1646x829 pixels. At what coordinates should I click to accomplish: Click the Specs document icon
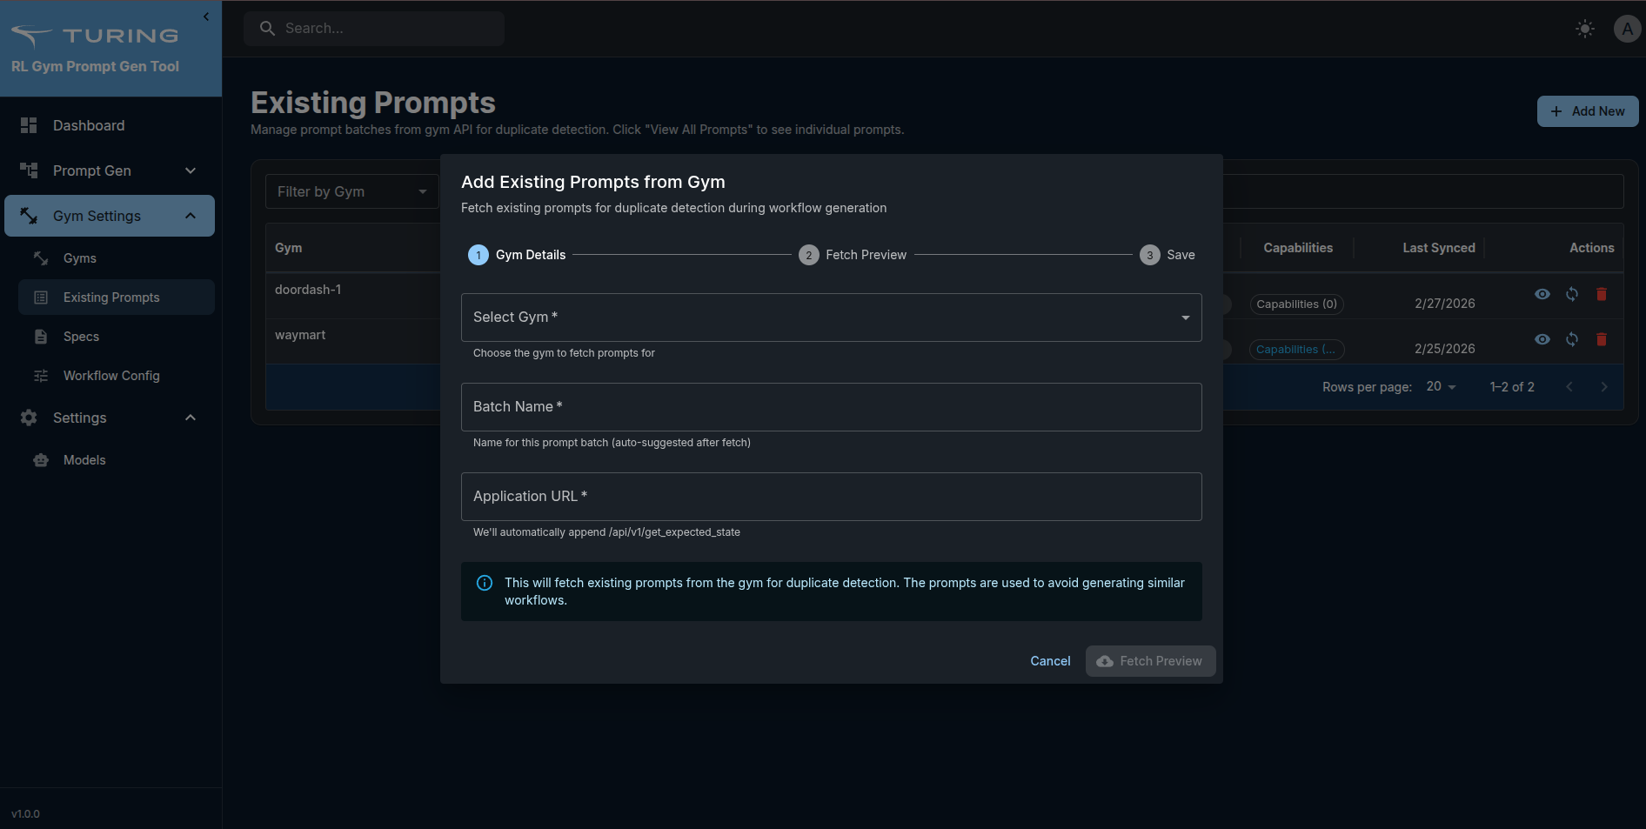point(40,336)
